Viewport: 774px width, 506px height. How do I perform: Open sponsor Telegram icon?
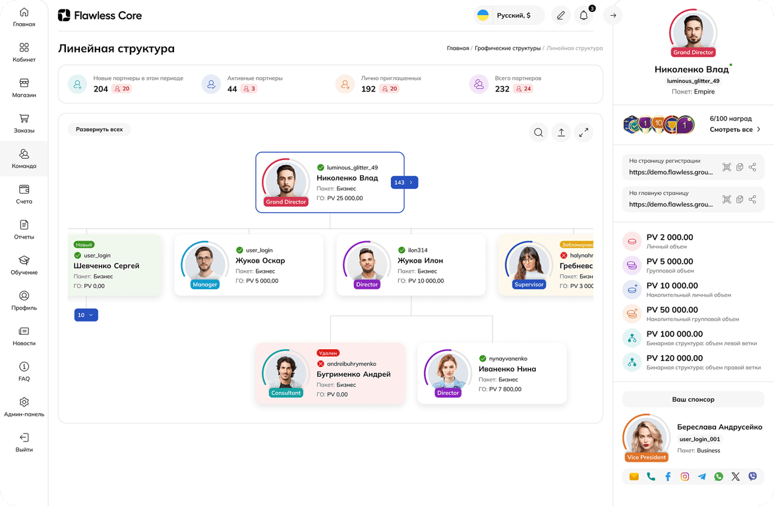click(702, 476)
